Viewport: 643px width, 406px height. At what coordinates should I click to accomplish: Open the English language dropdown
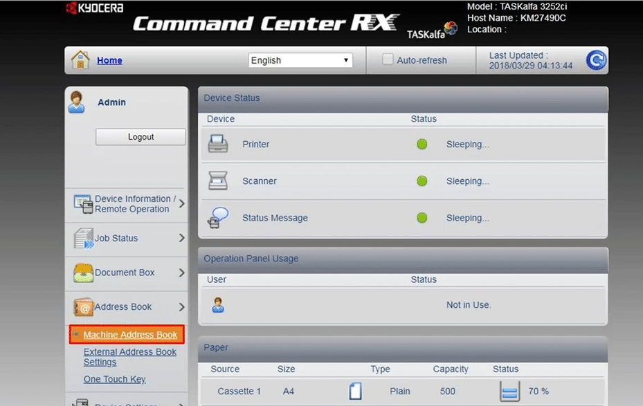click(x=300, y=60)
